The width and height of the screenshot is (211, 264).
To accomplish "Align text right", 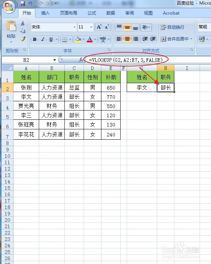I will 136,39.
